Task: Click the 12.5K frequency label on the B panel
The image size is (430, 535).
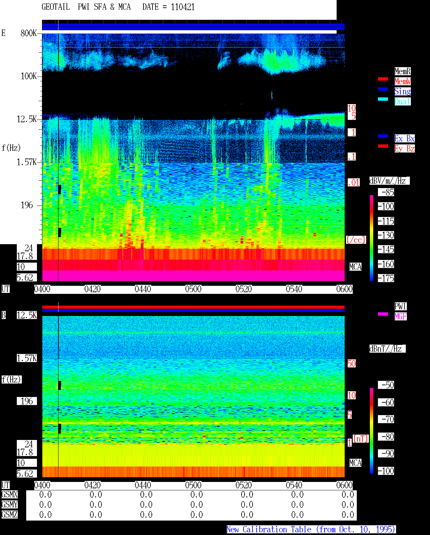Action: (x=27, y=315)
